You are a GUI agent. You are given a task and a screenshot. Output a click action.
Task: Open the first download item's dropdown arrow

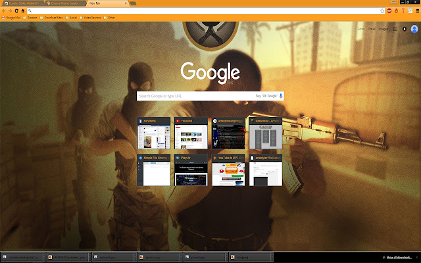(x=44, y=257)
